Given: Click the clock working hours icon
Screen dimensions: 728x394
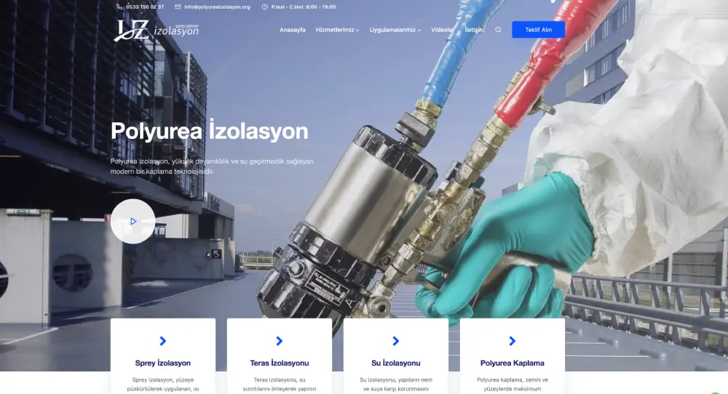Looking at the screenshot, I should coord(265,7).
